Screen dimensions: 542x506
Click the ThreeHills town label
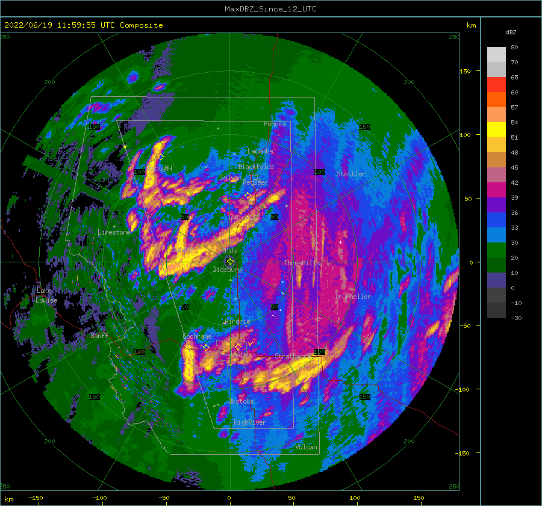(302, 263)
